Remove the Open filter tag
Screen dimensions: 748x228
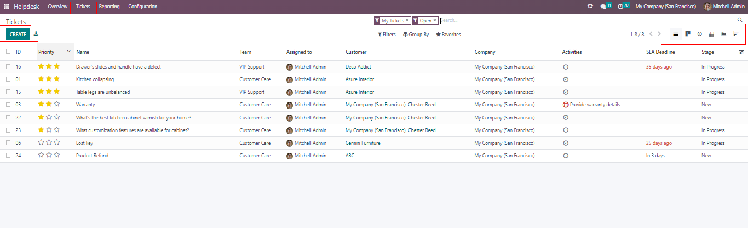coord(435,20)
